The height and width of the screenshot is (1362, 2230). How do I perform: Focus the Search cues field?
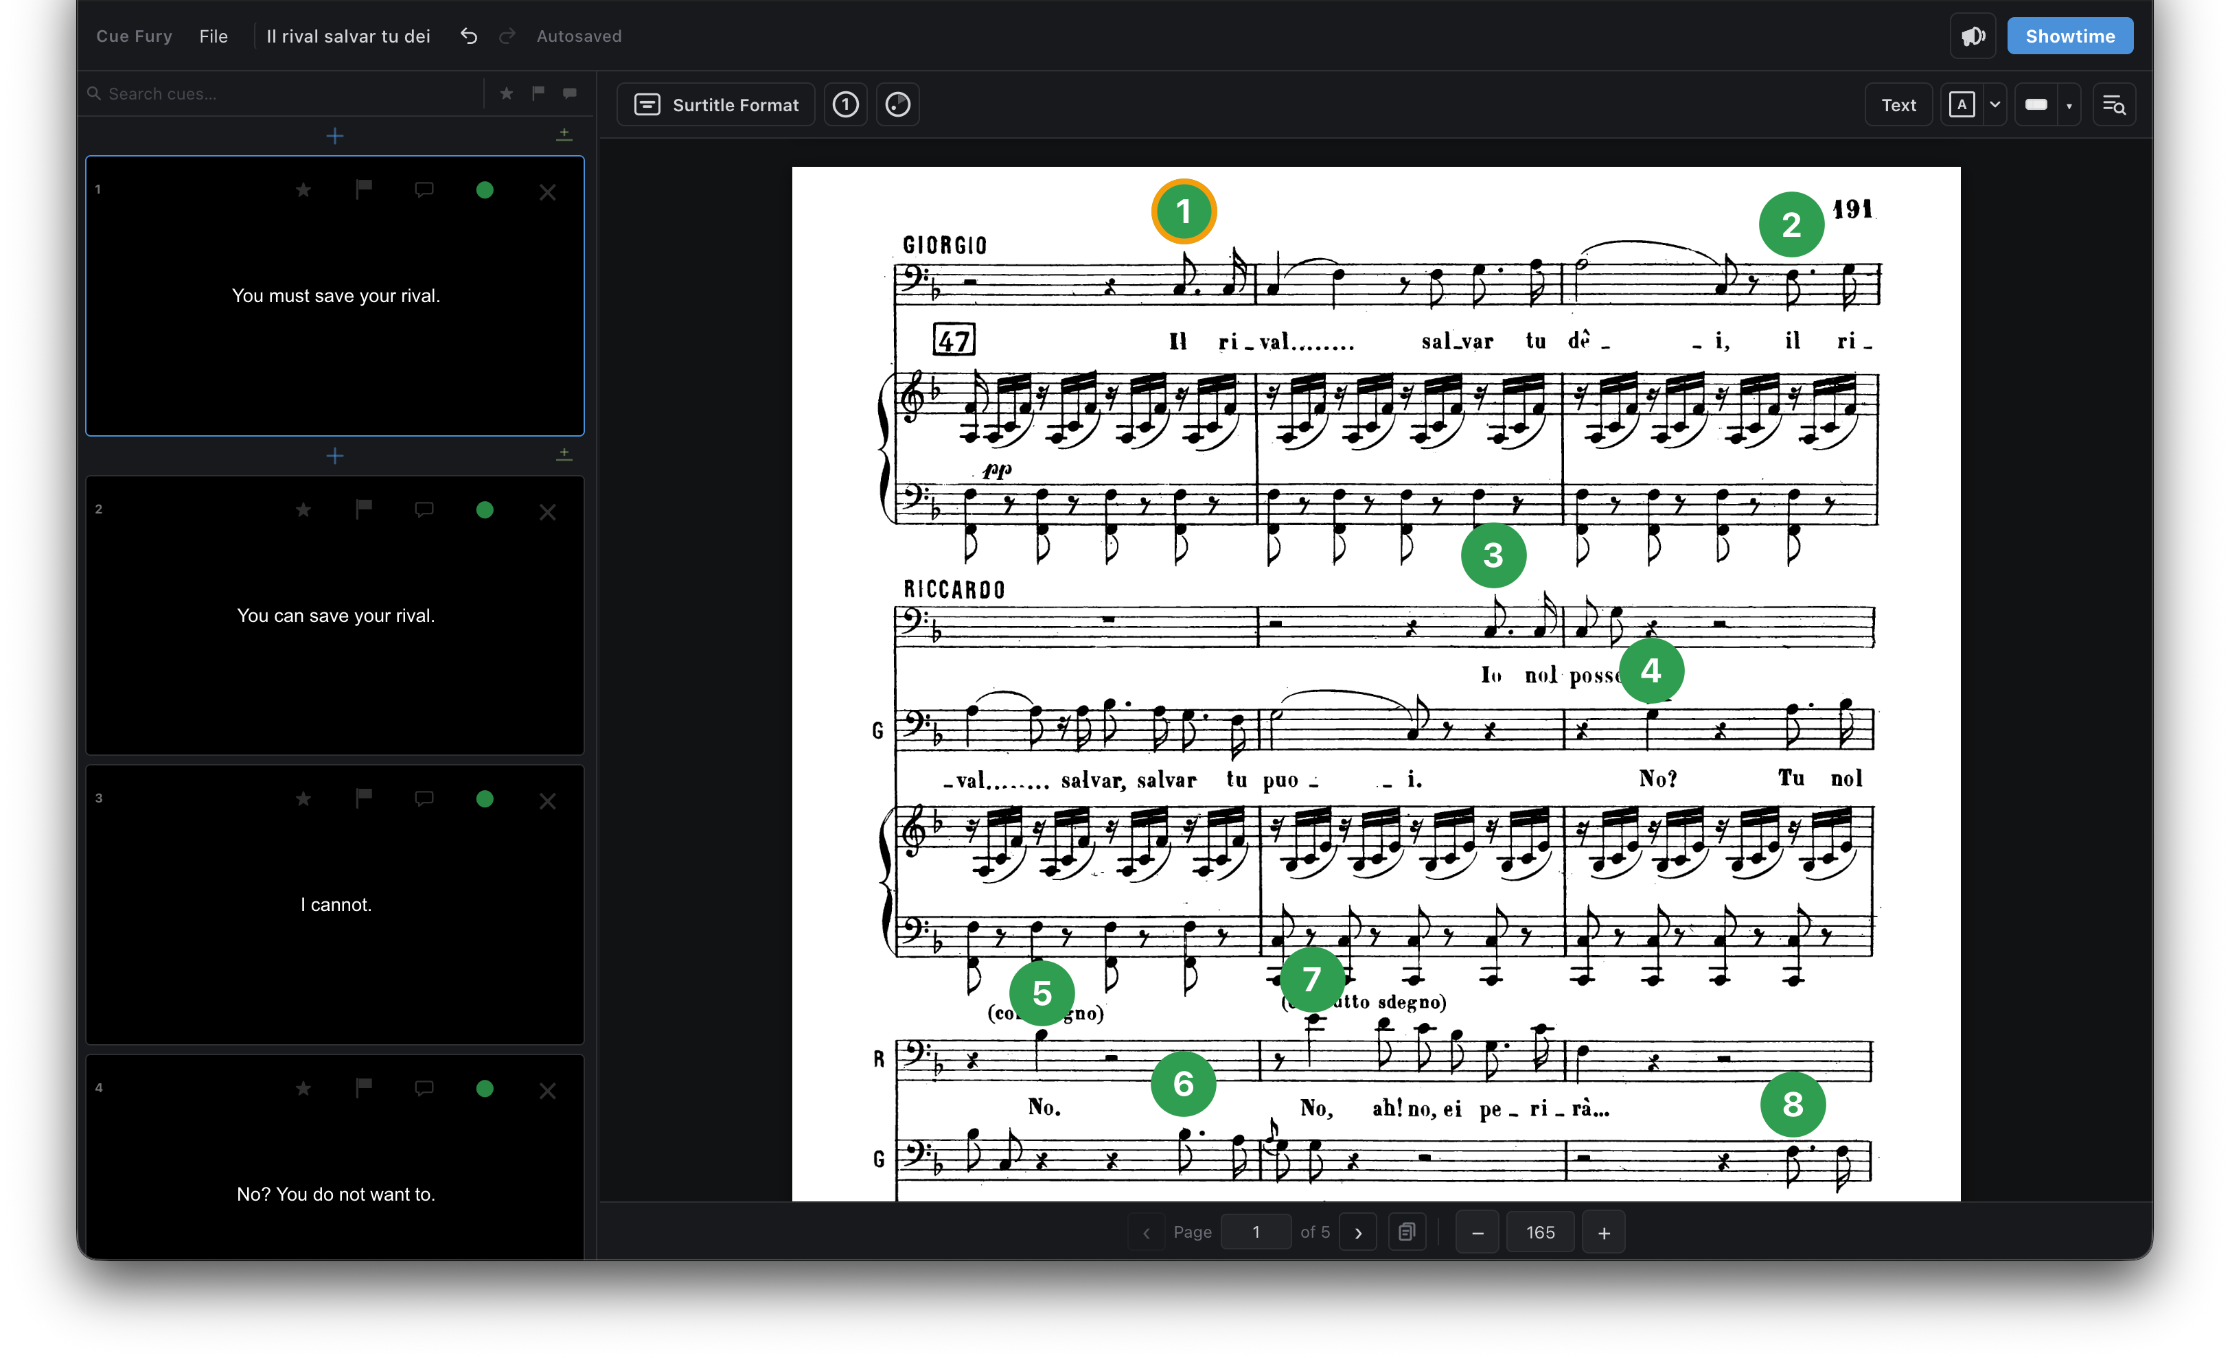tap(285, 93)
